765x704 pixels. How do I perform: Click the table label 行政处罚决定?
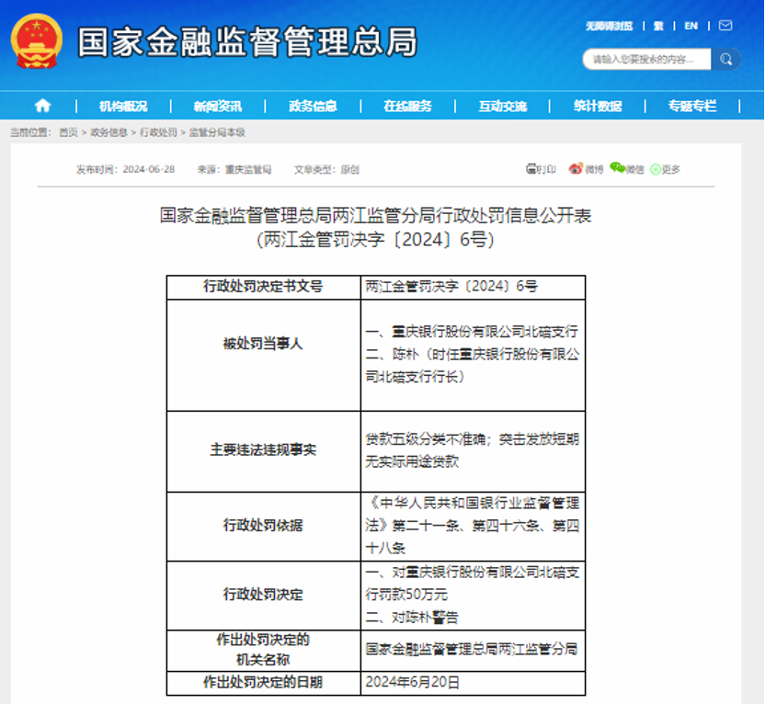pyautogui.click(x=263, y=594)
